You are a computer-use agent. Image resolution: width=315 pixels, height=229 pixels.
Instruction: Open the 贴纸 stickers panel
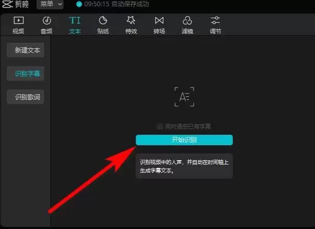tap(103, 24)
